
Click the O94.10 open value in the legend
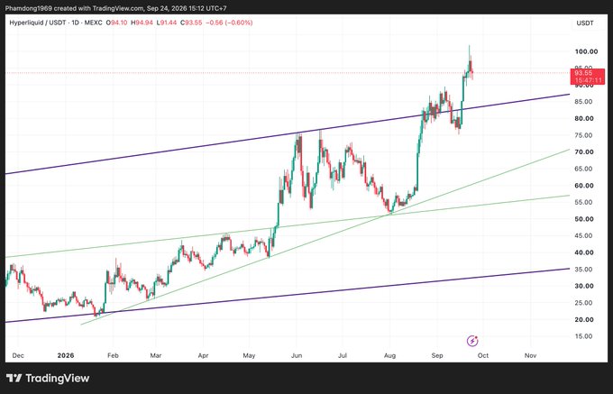(x=117, y=23)
